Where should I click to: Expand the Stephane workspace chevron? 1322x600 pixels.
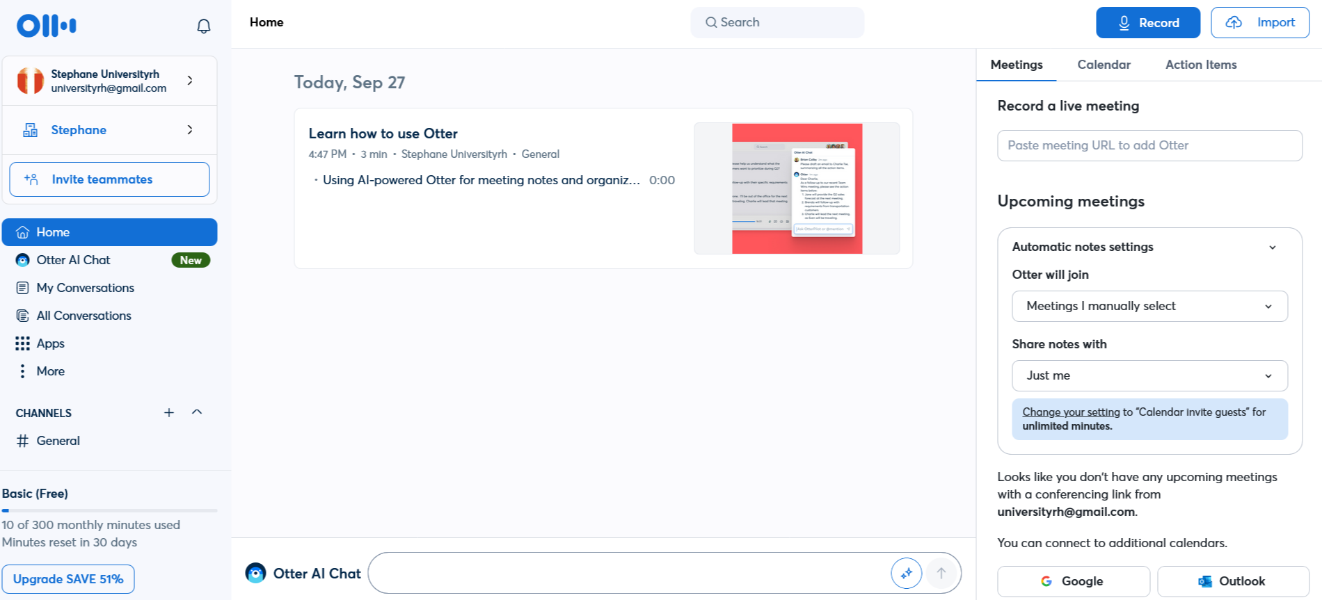190,130
